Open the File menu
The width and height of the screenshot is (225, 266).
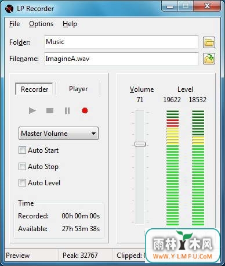[x=14, y=24]
